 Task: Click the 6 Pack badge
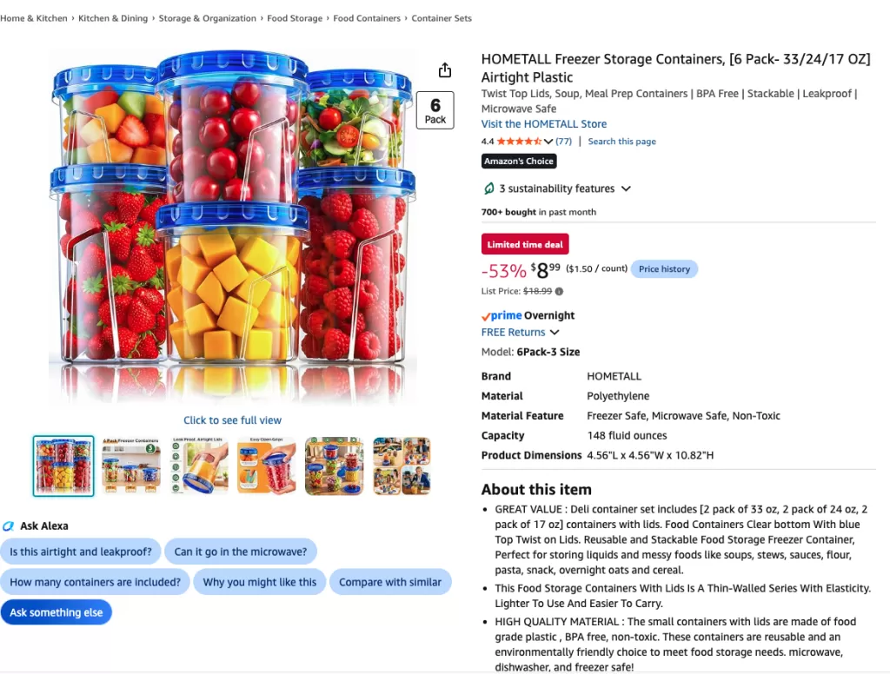coord(435,110)
